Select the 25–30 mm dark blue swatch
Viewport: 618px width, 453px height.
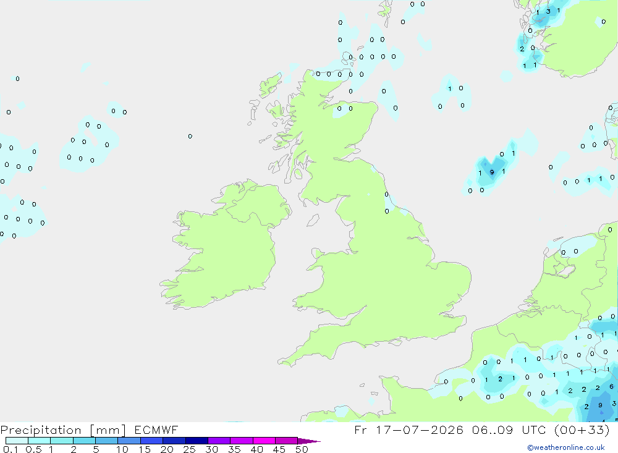click(197, 441)
